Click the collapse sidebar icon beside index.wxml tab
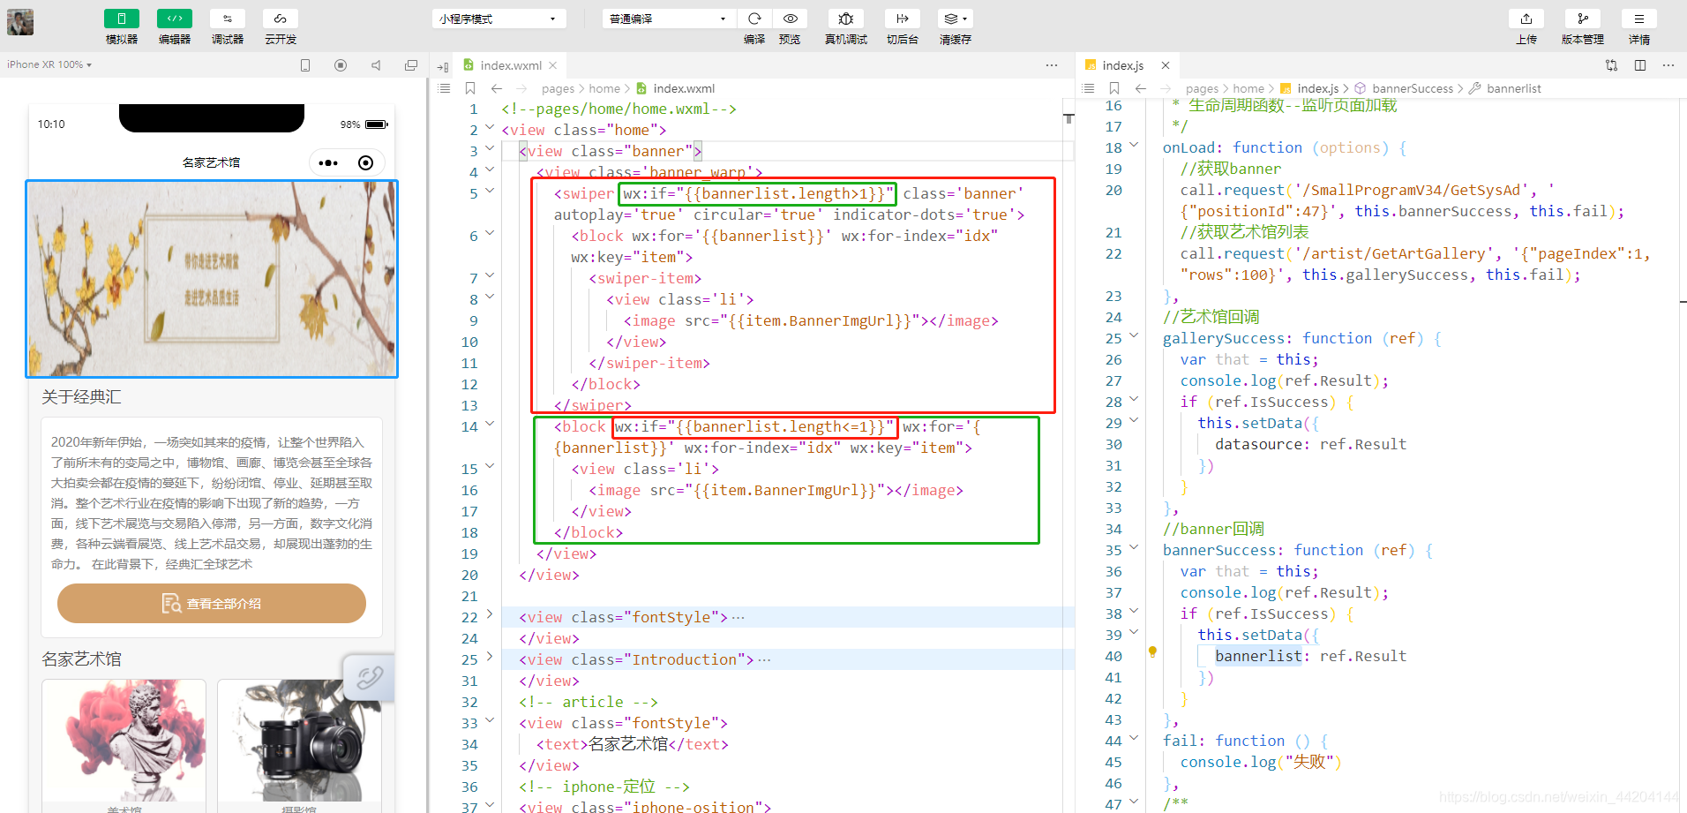The width and height of the screenshot is (1687, 813). (443, 66)
